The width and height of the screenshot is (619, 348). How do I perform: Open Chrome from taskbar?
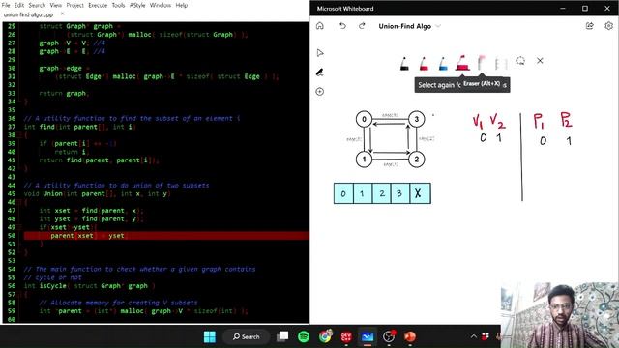[x=325, y=336]
